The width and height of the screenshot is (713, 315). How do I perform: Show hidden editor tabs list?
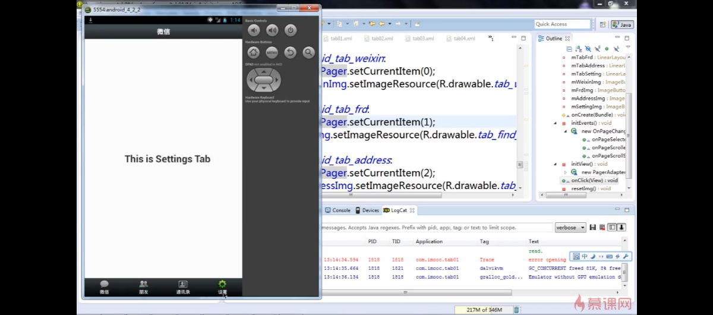(x=491, y=38)
